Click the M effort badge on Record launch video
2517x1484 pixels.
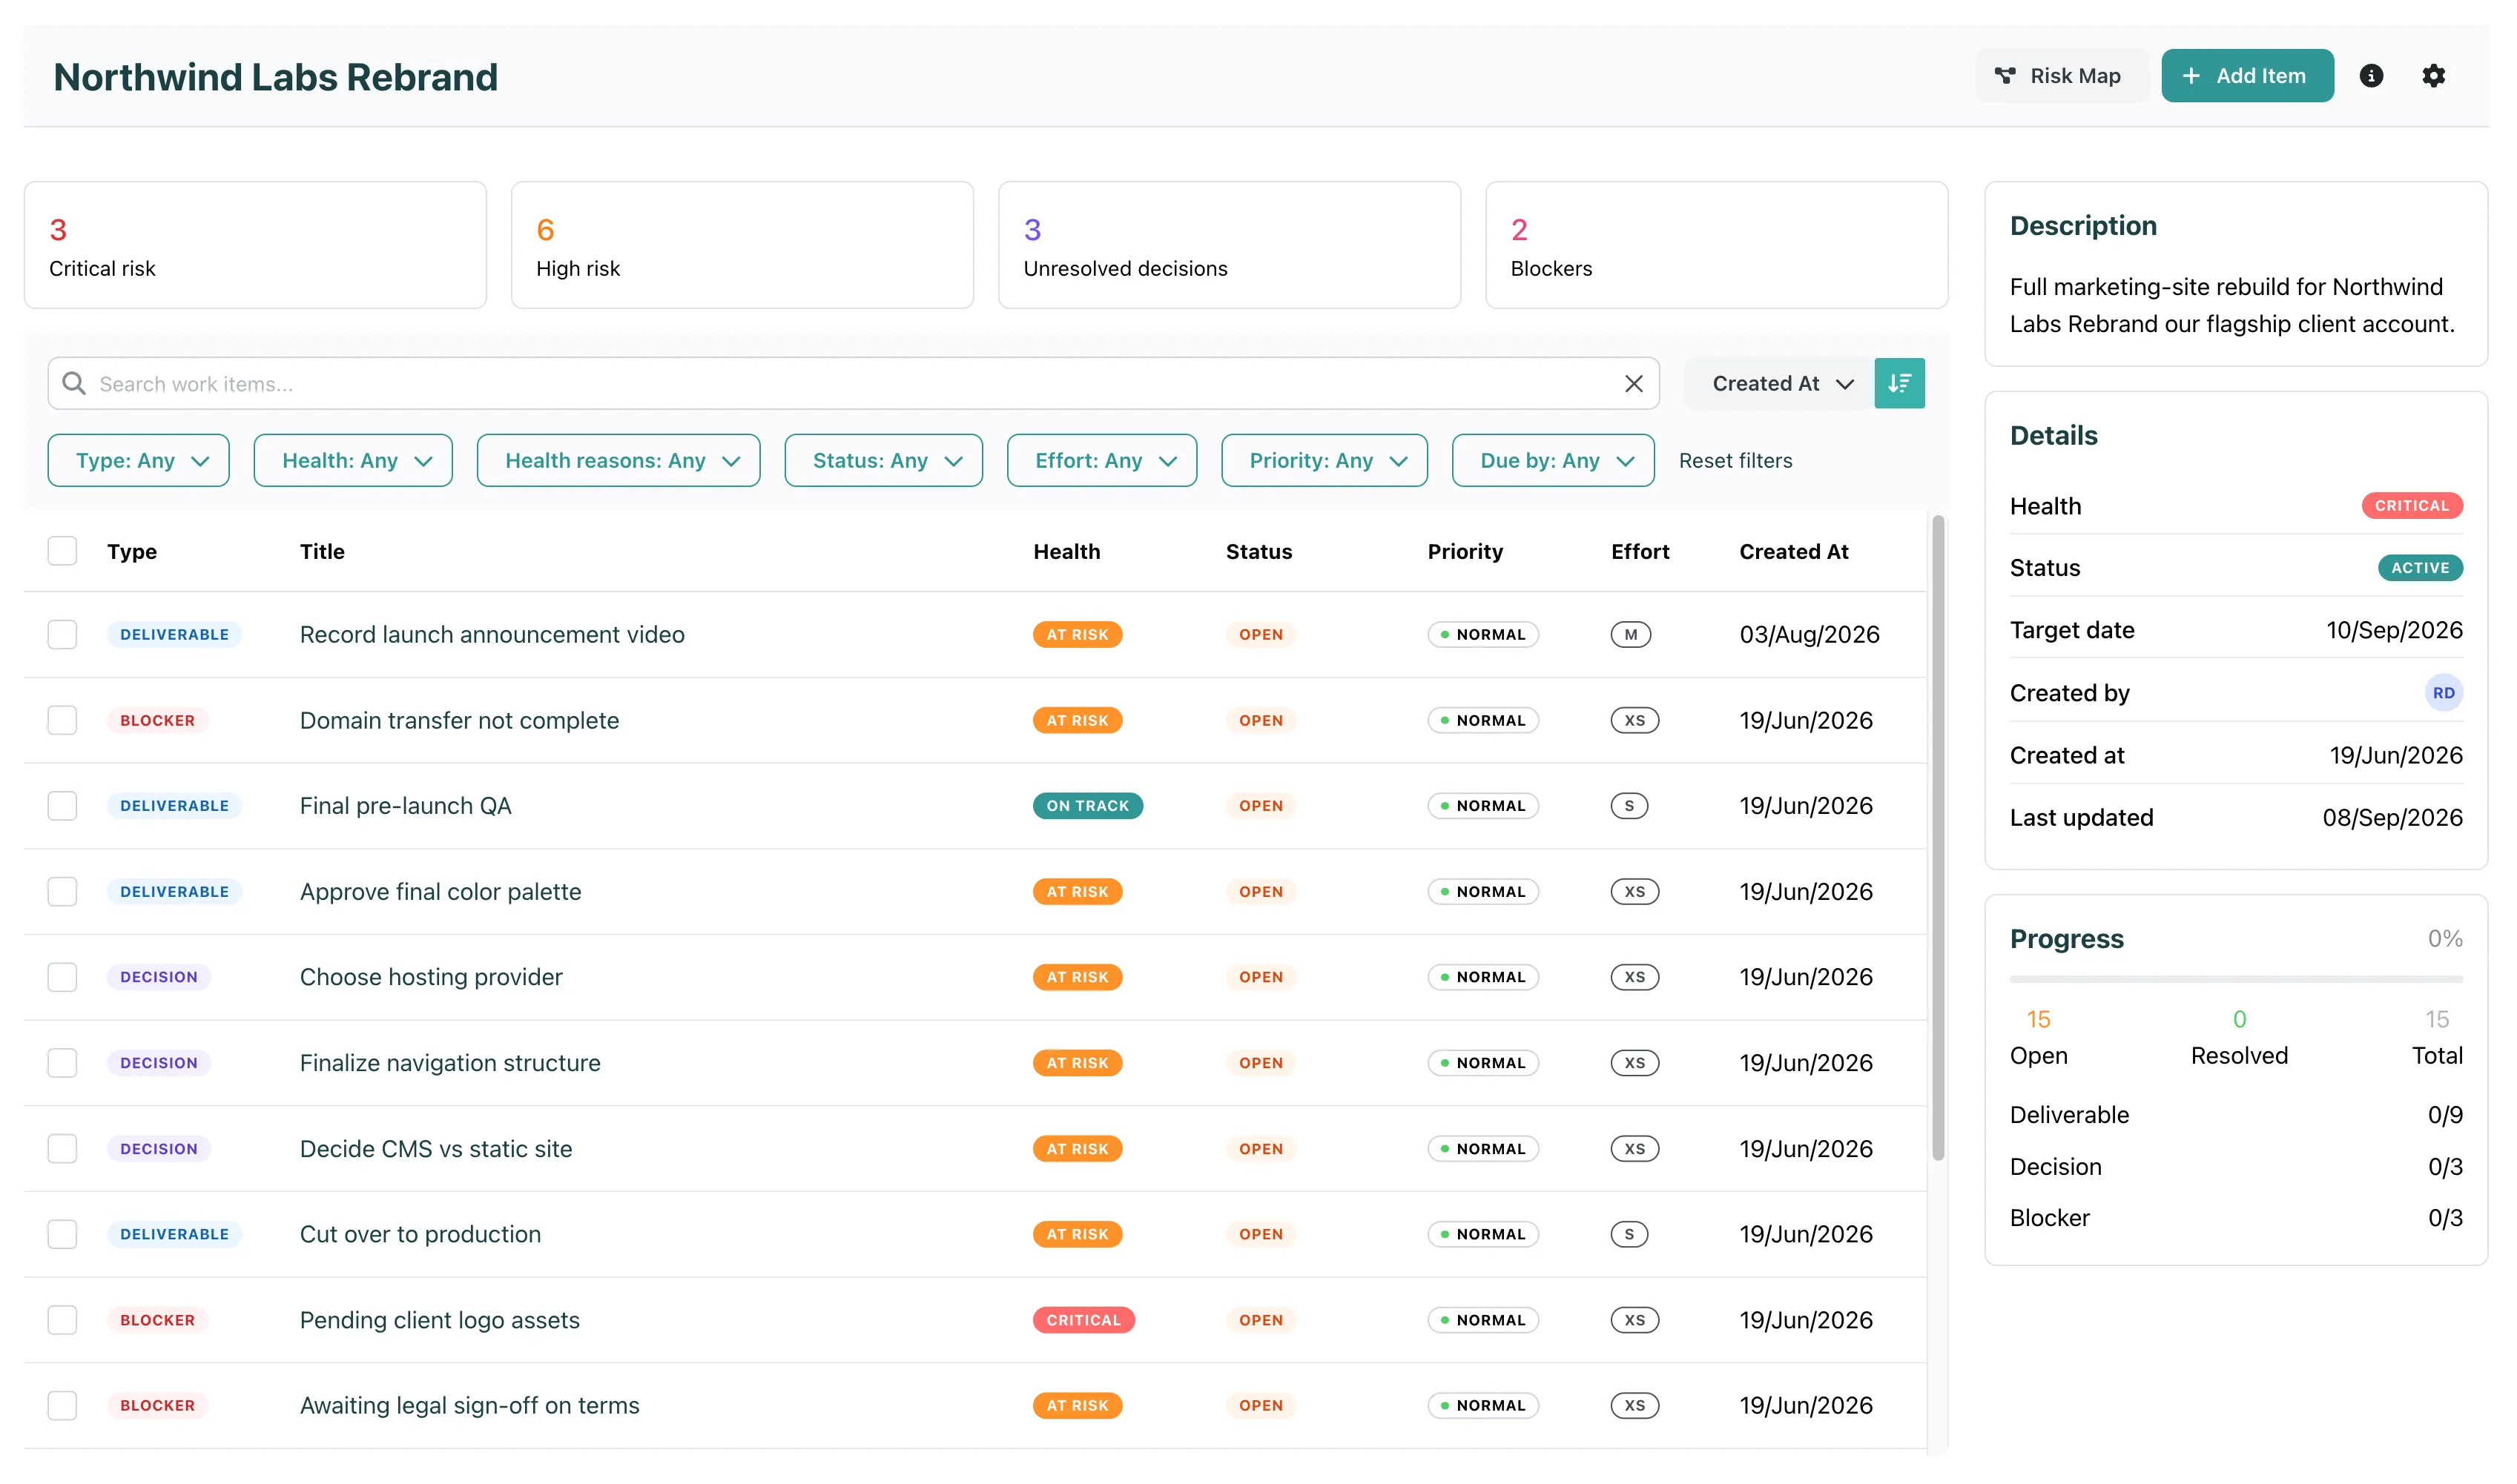pyautogui.click(x=1631, y=635)
